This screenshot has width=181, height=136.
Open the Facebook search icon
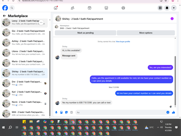(x=12, y=8)
